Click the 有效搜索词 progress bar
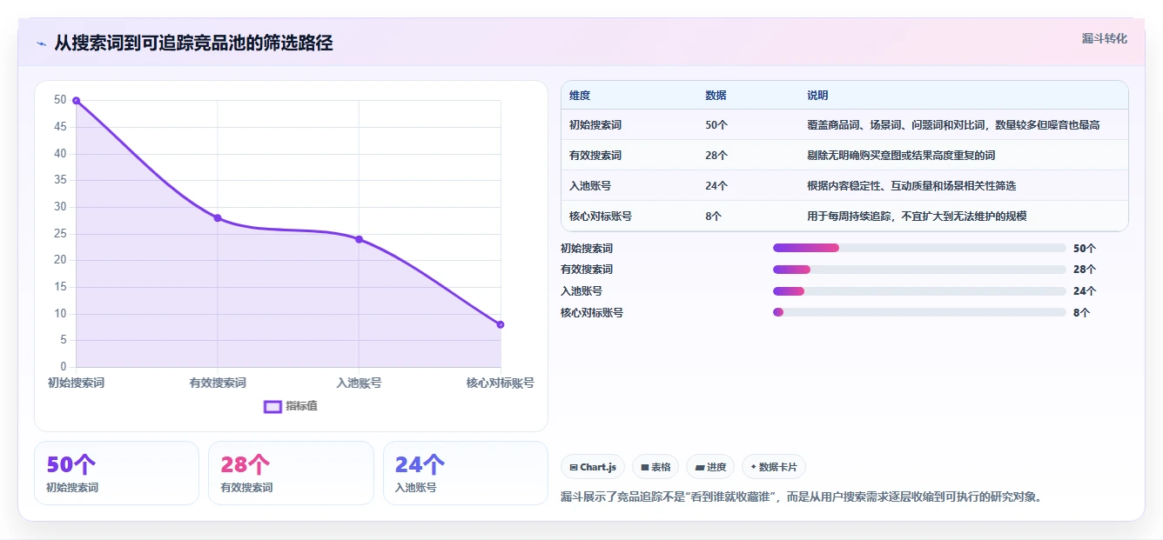The image size is (1163, 540). (x=919, y=270)
